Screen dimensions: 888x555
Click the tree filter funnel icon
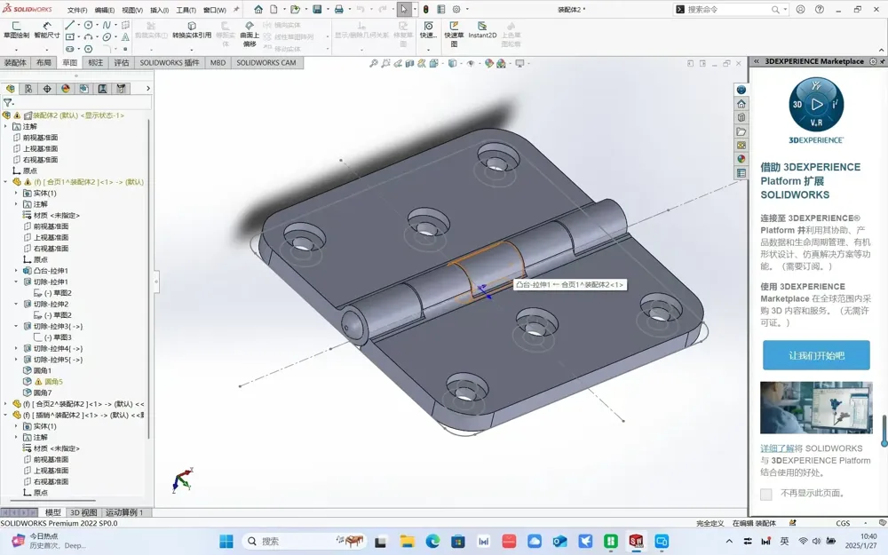point(8,102)
